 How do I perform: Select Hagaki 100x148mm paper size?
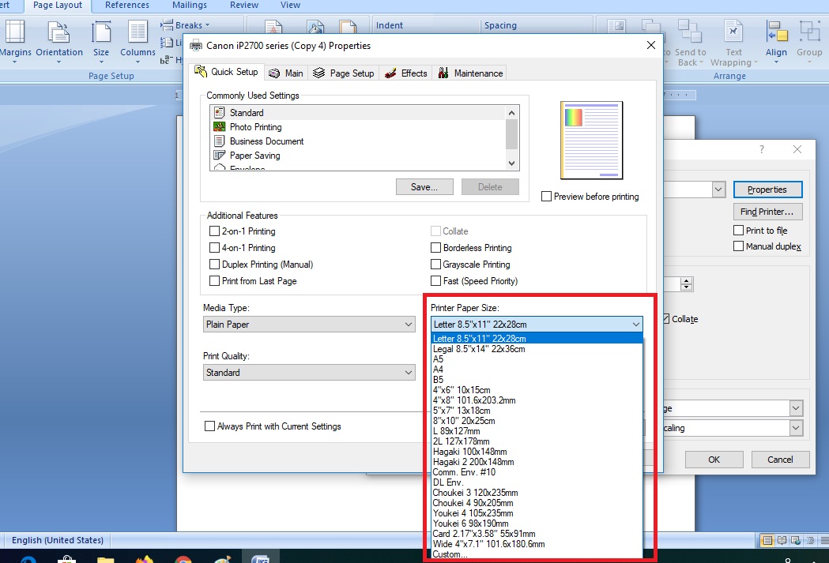537,452
